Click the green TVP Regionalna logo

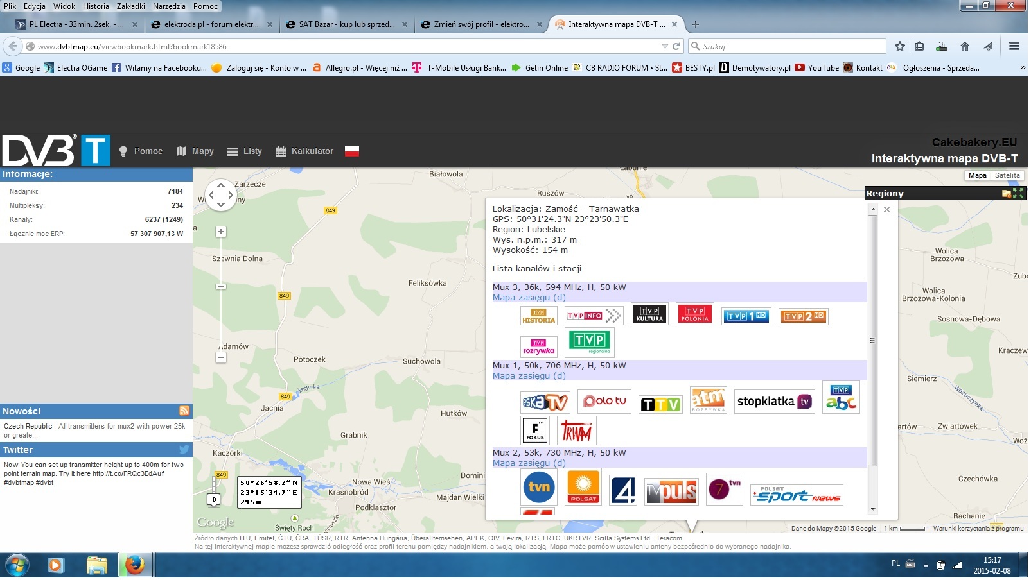click(590, 343)
